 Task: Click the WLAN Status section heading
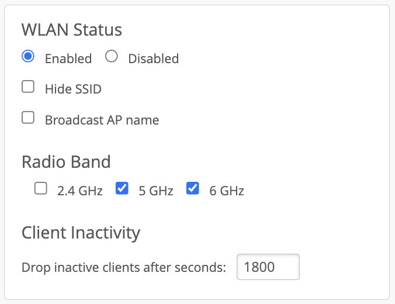(72, 30)
